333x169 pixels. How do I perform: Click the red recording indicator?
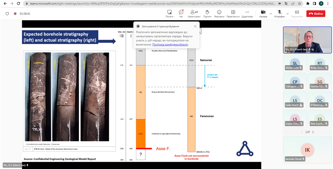pyautogui.click(x=15, y=14)
